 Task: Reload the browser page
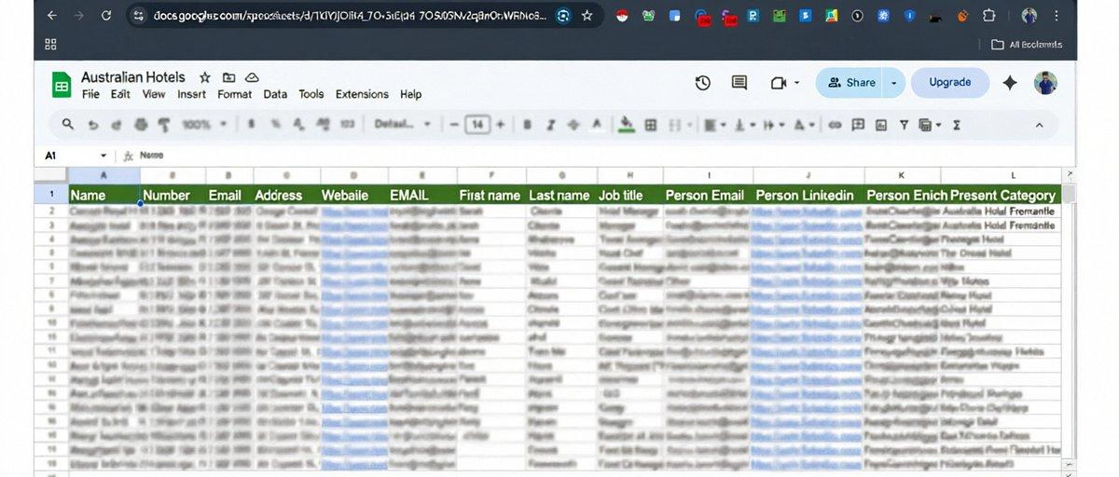(x=105, y=16)
